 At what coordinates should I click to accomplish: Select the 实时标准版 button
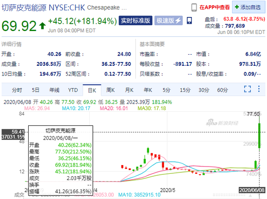(135, 20)
